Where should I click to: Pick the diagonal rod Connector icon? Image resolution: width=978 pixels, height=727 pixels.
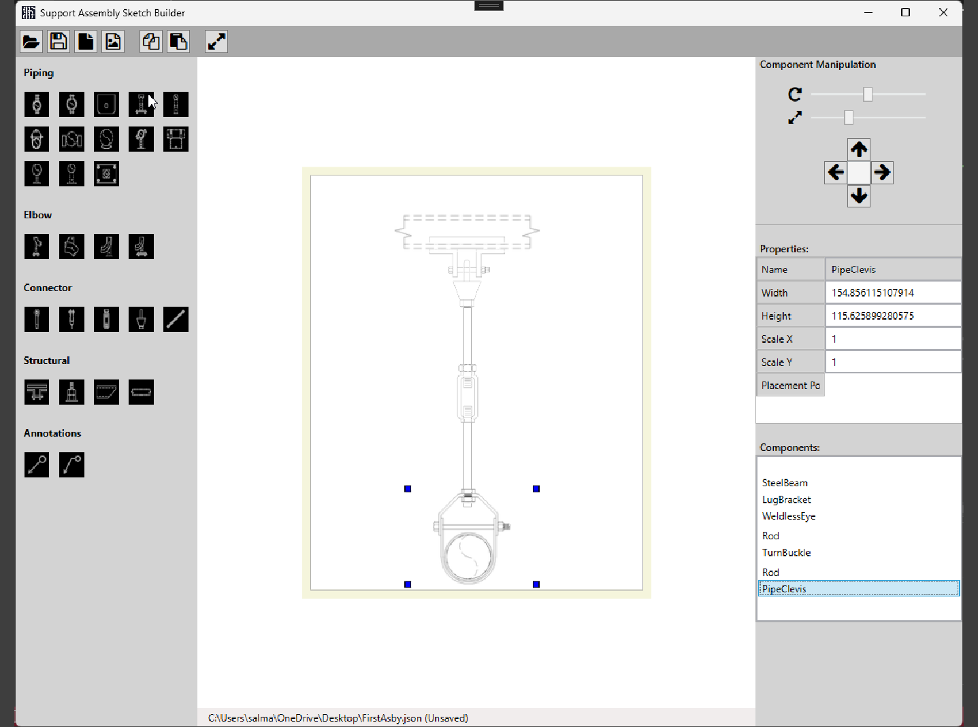pyautogui.click(x=176, y=320)
